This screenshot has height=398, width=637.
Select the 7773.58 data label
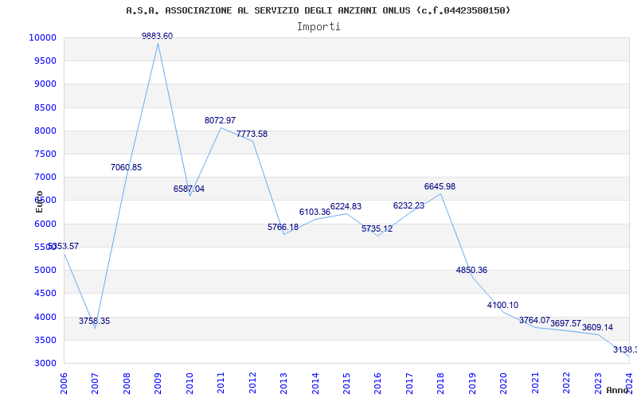pos(252,134)
